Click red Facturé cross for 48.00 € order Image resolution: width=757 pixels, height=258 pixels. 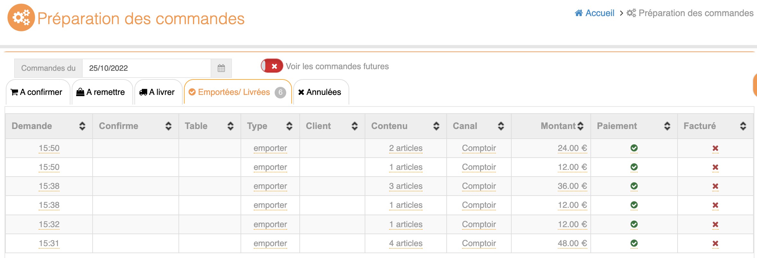pyautogui.click(x=715, y=244)
